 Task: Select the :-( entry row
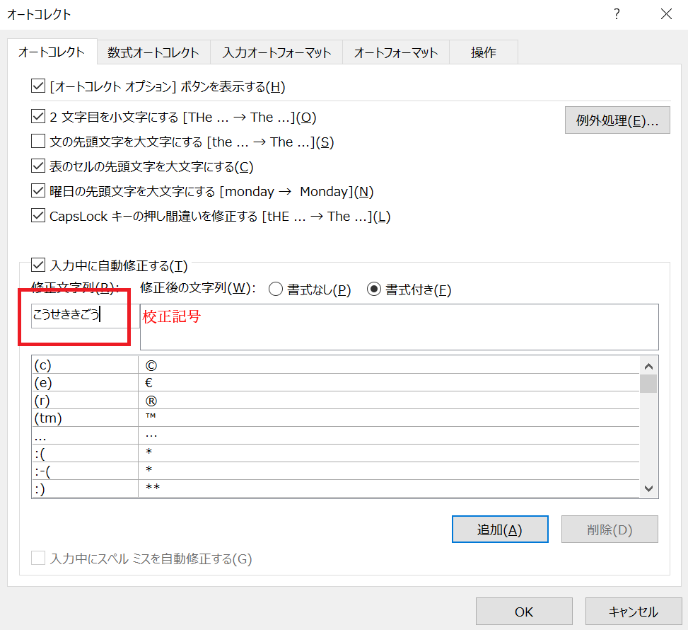336,471
